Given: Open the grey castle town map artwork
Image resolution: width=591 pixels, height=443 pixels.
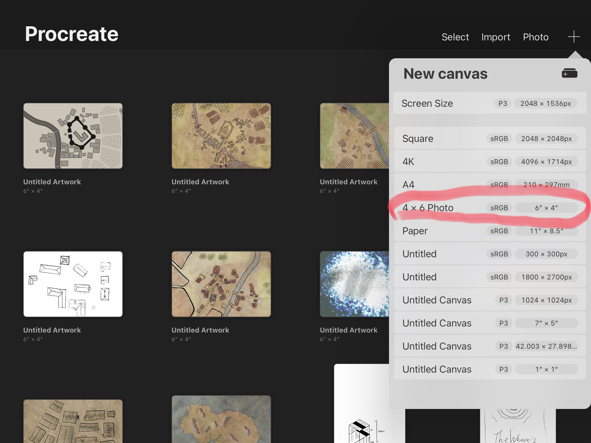Looking at the screenshot, I should (x=73, y=136).
